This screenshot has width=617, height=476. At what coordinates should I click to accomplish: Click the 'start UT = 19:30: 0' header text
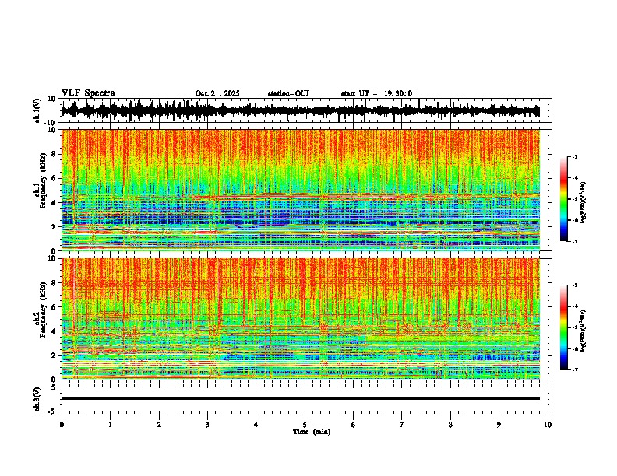coord(376,93)
